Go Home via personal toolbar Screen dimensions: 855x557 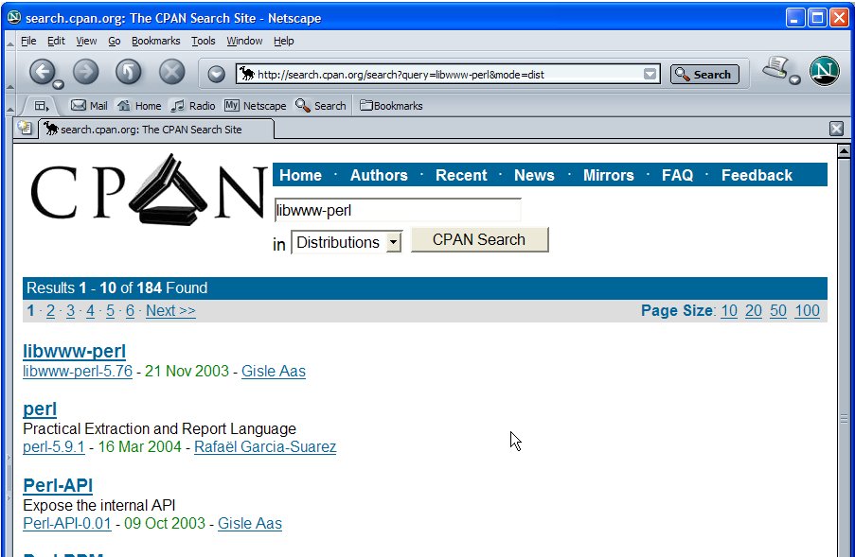139,106
